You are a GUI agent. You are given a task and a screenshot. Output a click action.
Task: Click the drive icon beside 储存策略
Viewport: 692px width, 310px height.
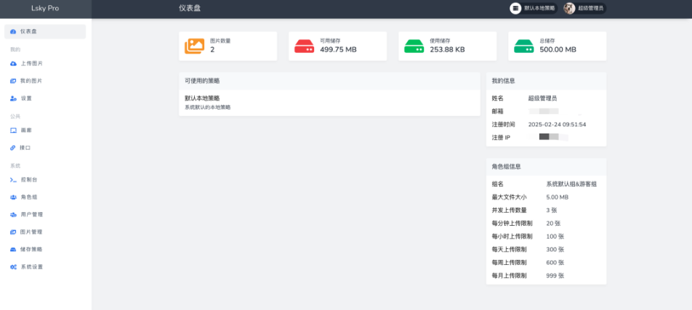(x=13, y=250)
